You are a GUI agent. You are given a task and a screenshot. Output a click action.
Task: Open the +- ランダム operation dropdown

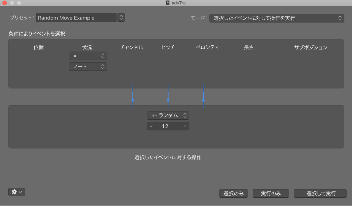168,116
